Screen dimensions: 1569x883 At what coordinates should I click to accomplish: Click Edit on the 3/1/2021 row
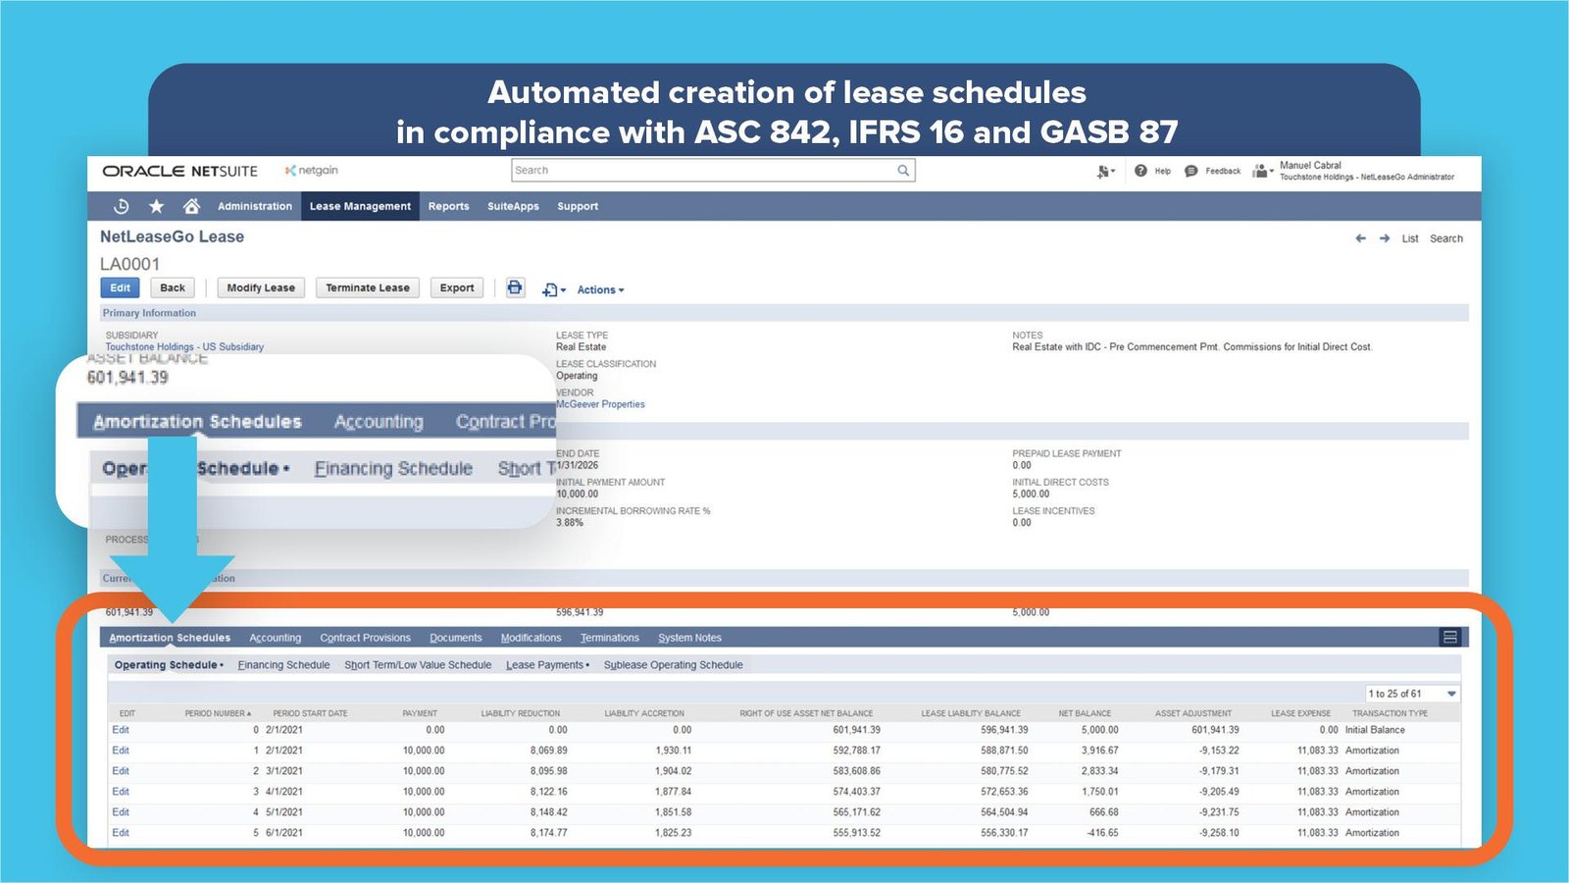(121, 771)
